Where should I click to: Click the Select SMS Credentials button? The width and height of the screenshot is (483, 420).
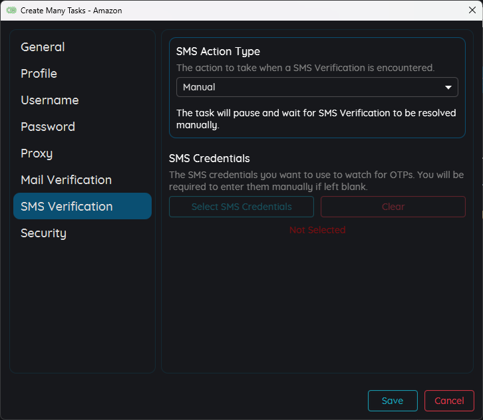point(241,207)
